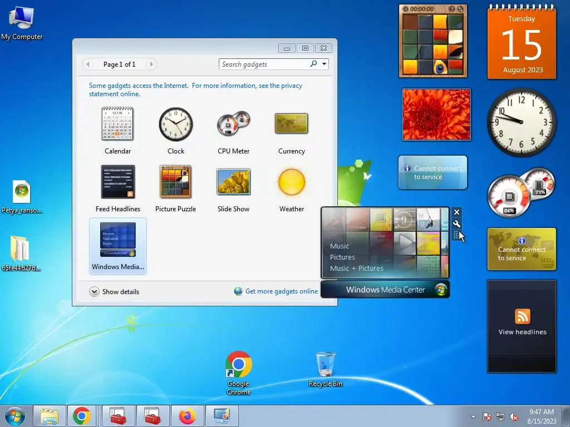The width and height of the screenshot is (570, 427).
Task: Select Pictures in Media Center gadget
Action: tap(342, 257)
